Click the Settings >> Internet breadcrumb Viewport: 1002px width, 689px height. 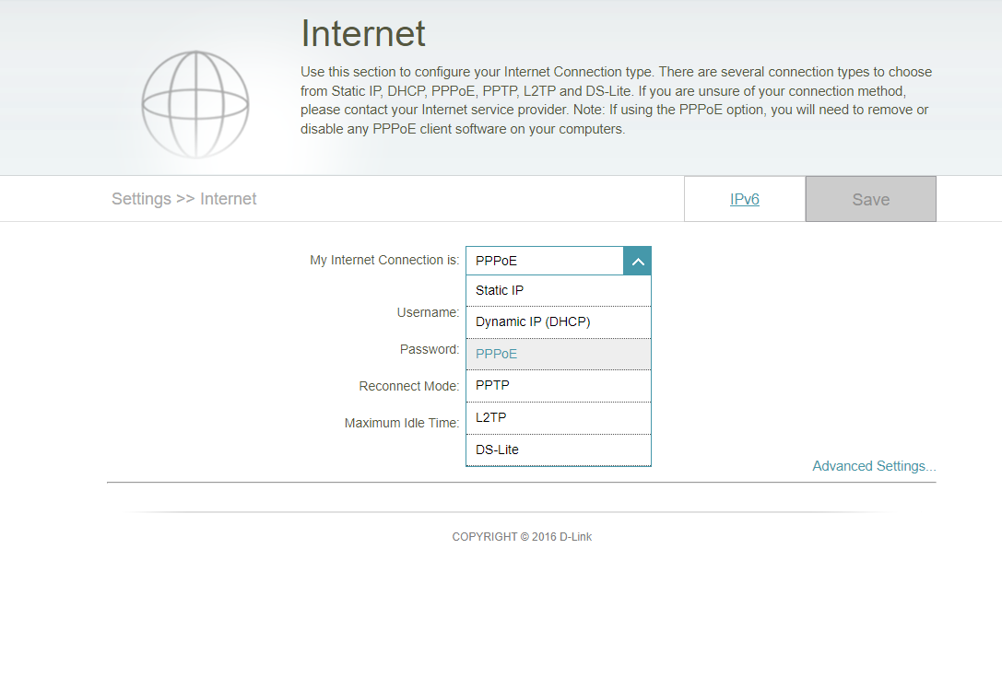tap(184, 199)
